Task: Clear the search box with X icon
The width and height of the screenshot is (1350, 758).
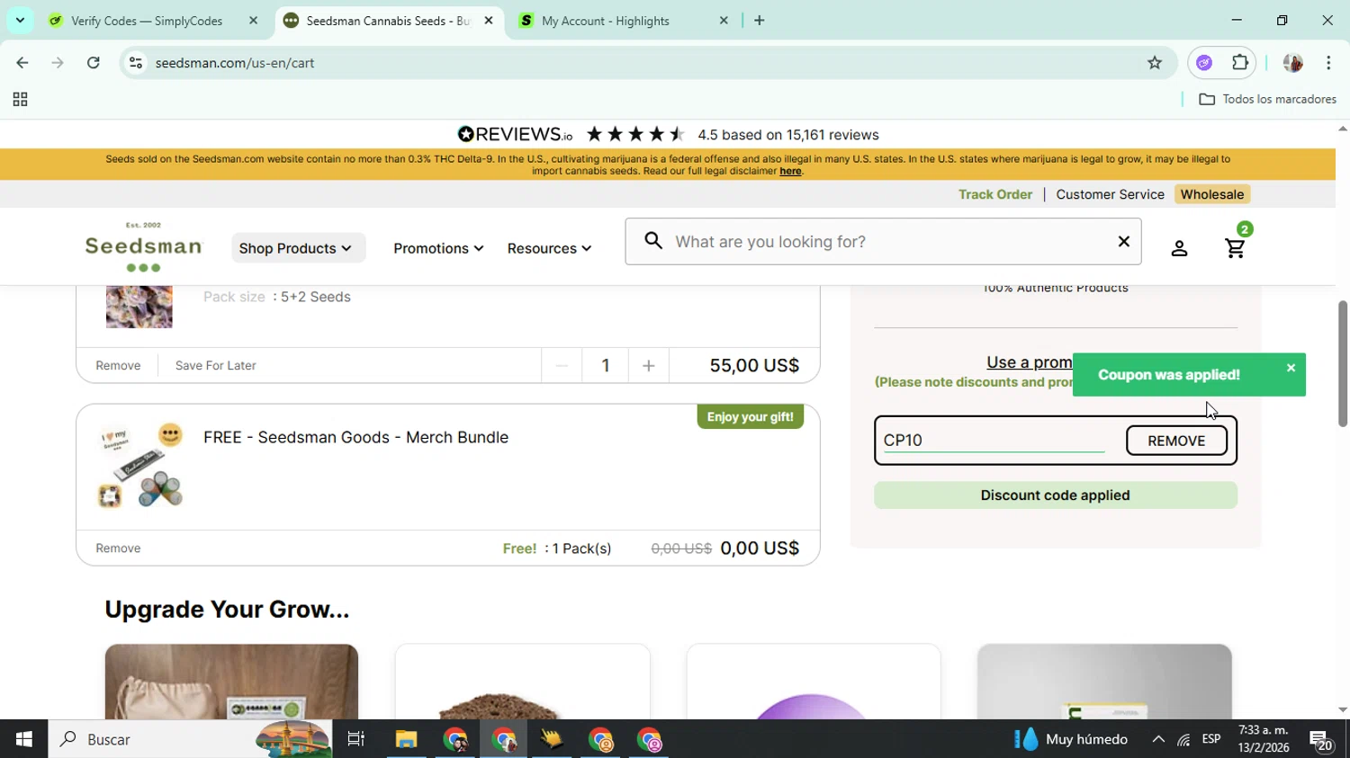Action: point(1123,241)
